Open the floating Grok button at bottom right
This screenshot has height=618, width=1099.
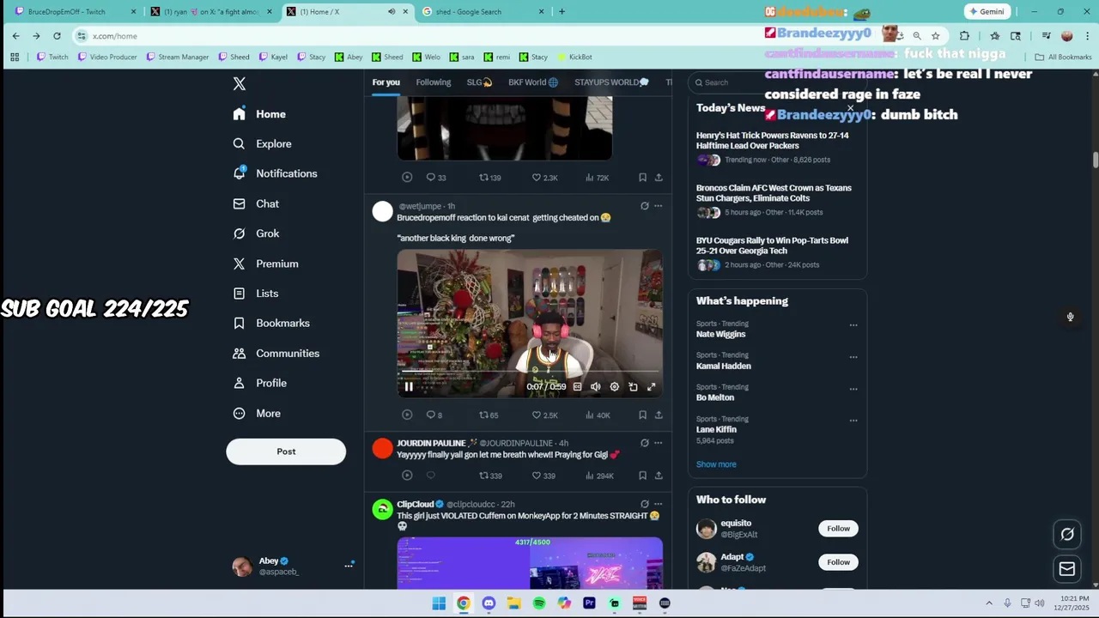point(1067,534)
